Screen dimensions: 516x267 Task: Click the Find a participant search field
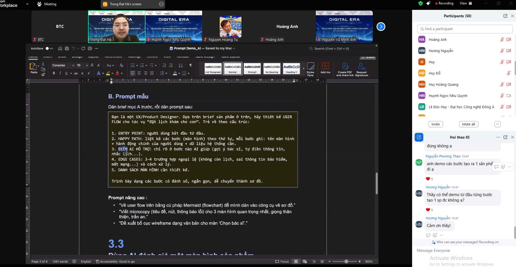465,29
